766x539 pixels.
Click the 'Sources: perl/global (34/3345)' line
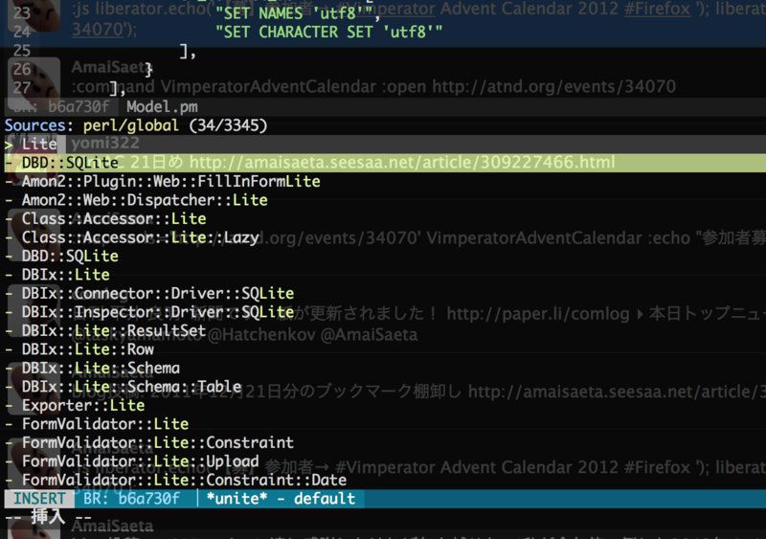click(x=136, y=125)
